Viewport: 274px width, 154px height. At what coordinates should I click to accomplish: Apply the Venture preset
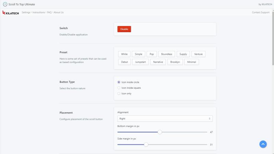pyautogui.click(x=198, y=54)
